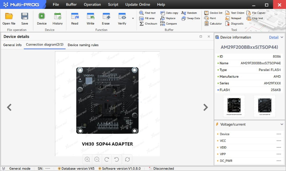Maximize the Device details panel
Image resolution: width=286 pixels, height=171 pixels.
(x=201, y=37)
